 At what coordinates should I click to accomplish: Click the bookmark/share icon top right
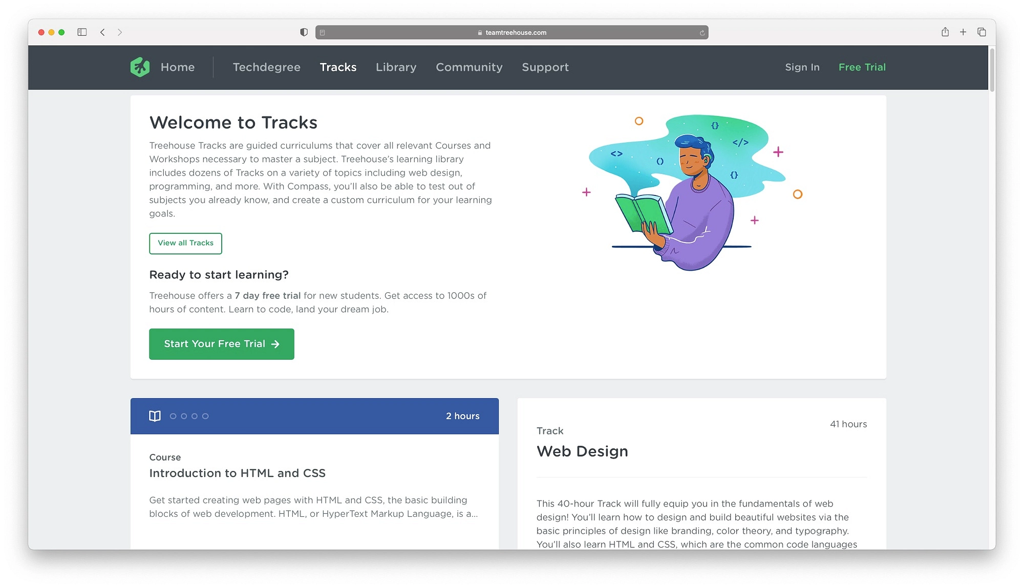point(945,32)
